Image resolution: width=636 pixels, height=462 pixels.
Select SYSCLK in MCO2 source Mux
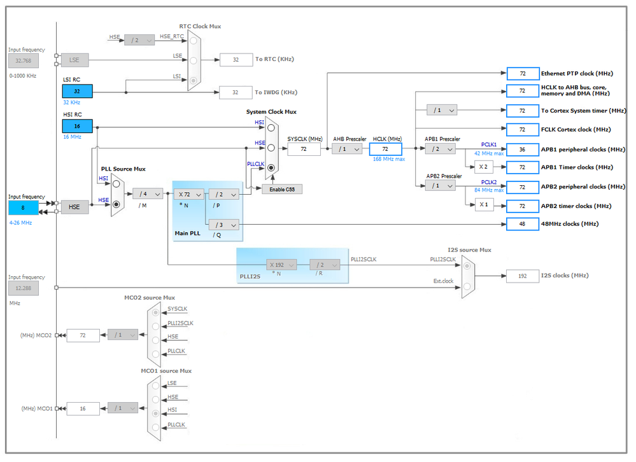click(x=155, y=312)
